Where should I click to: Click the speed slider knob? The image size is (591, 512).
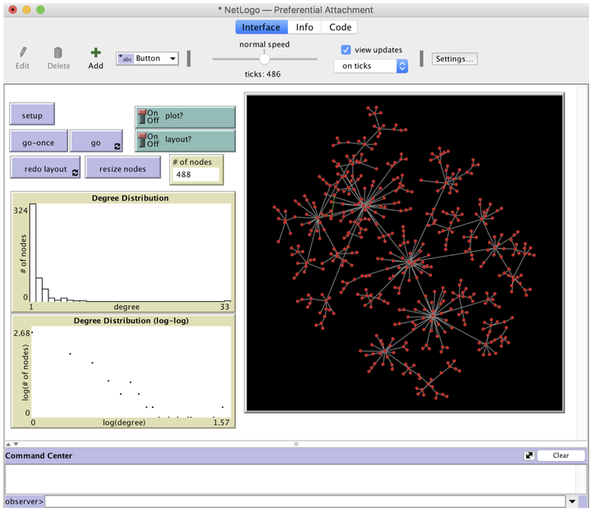pos(264,59)
